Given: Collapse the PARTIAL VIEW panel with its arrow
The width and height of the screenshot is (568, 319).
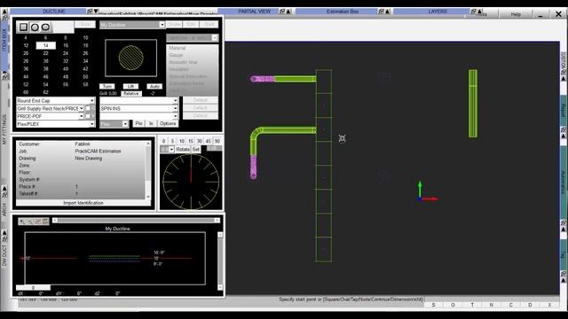Looking at the screenshot, I should click(288, 12).
